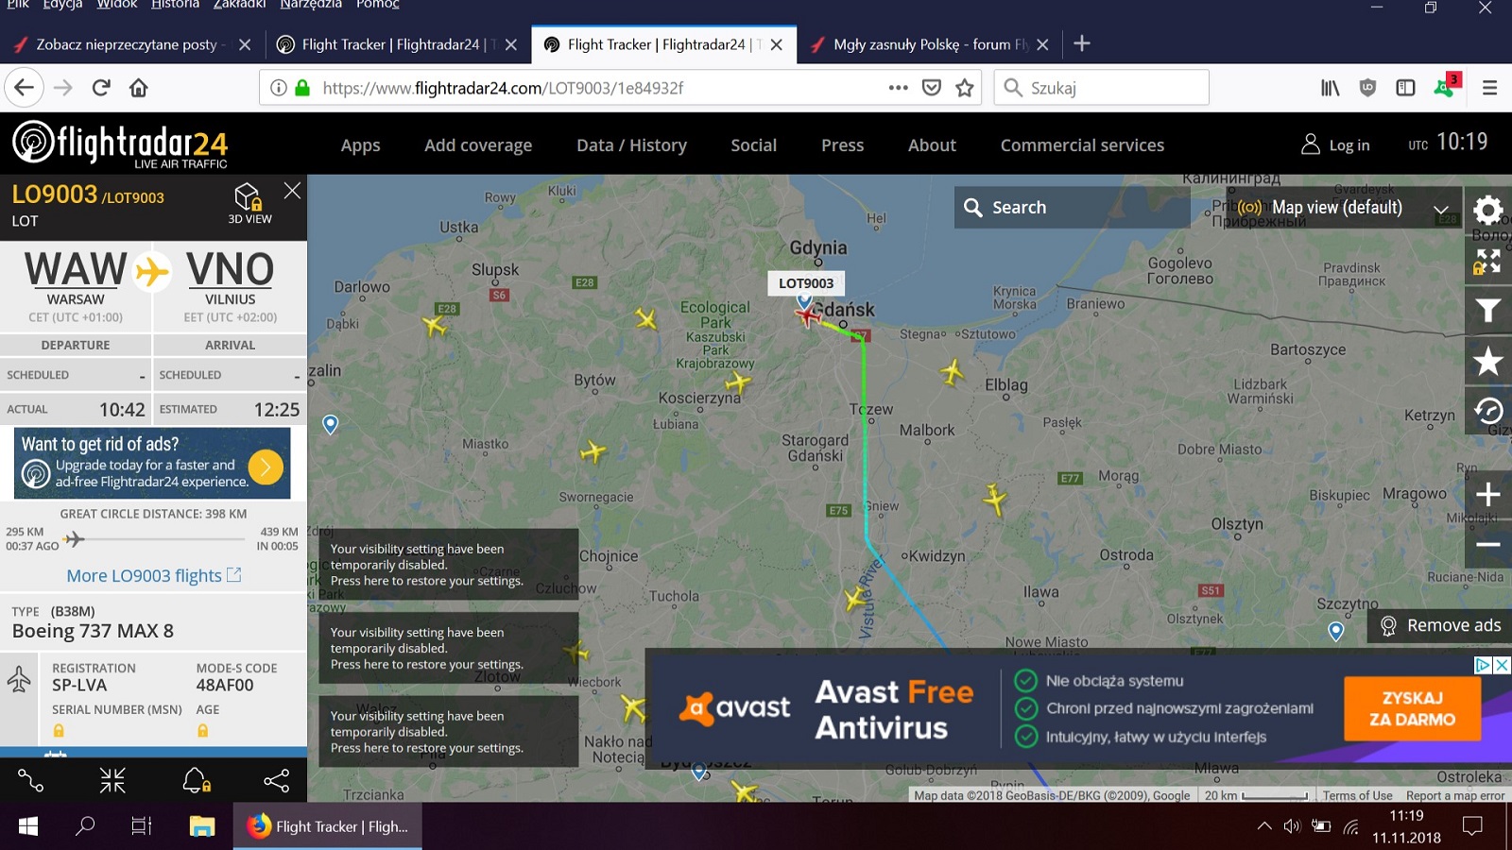
Task: Close the Avast advertisement
Action: pos(1502,665)
